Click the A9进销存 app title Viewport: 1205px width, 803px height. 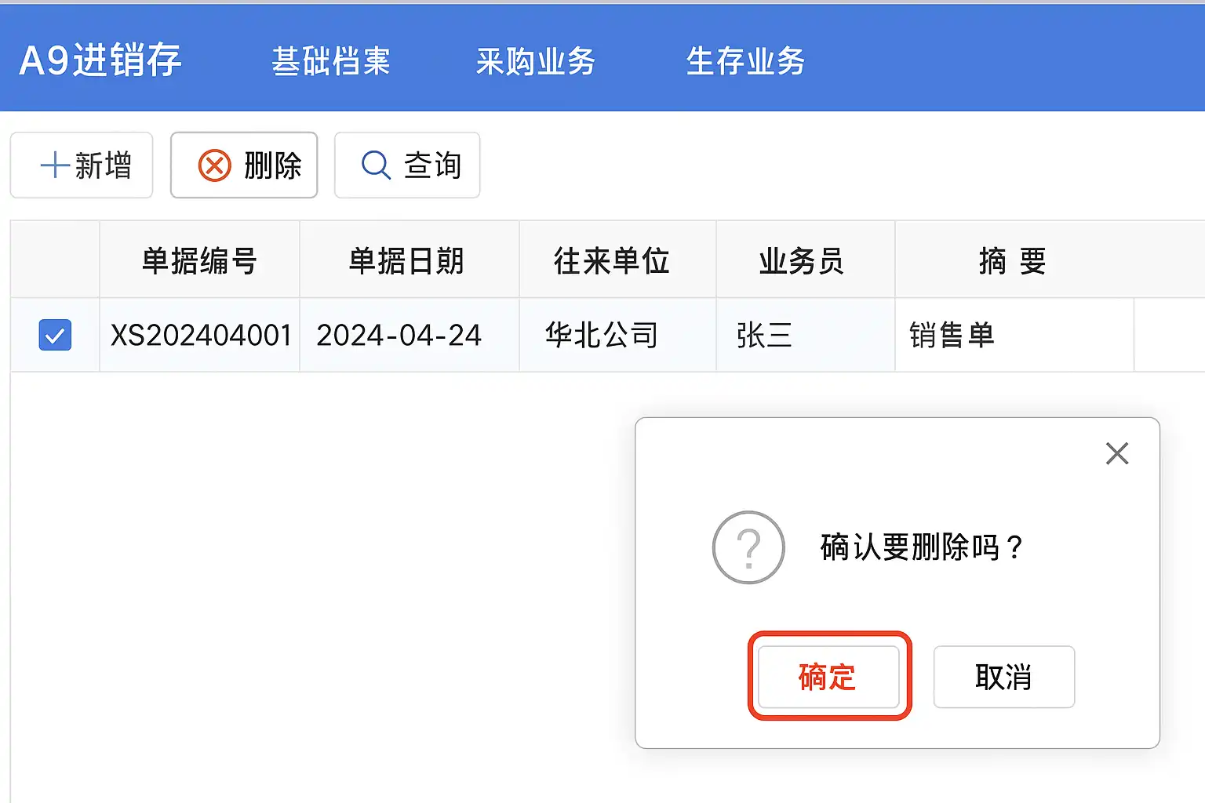coord(100,60)
